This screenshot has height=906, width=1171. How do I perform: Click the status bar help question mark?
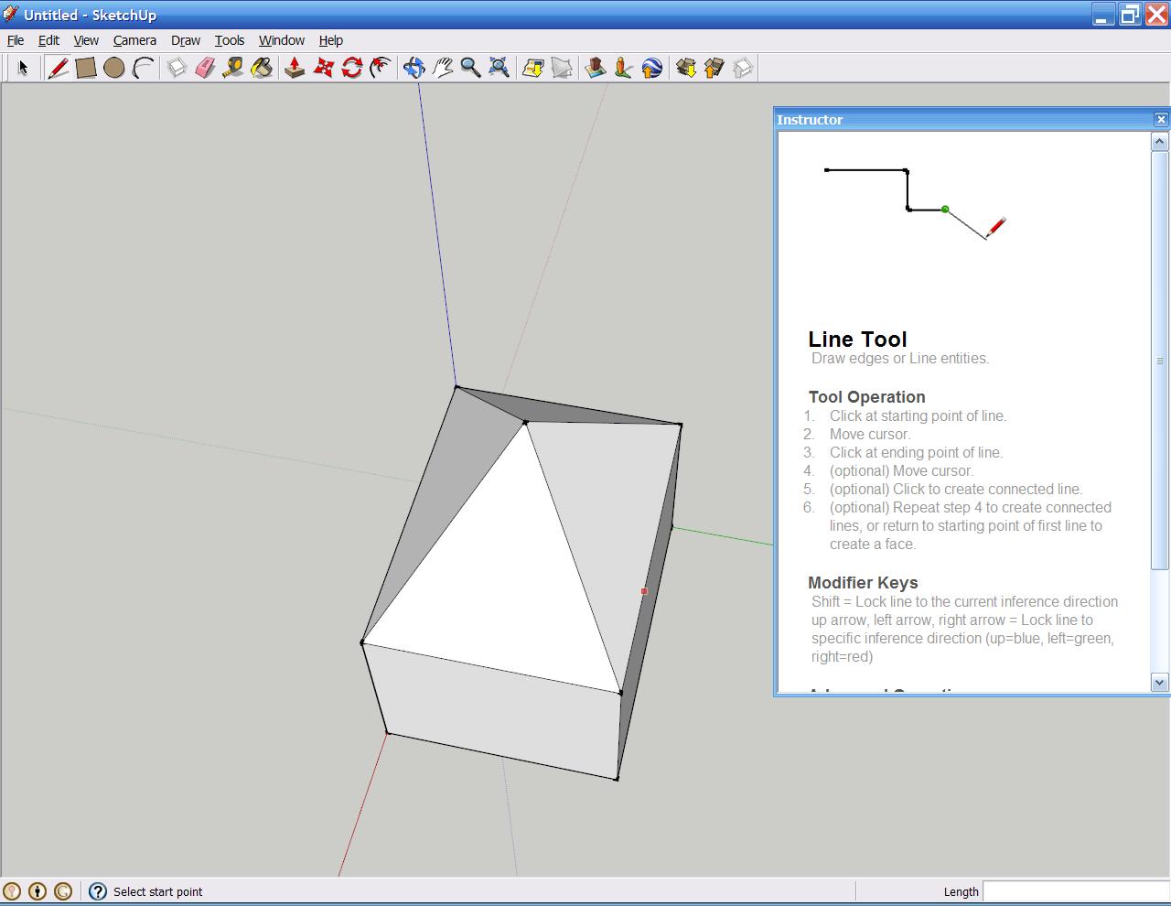click(97, 890)
